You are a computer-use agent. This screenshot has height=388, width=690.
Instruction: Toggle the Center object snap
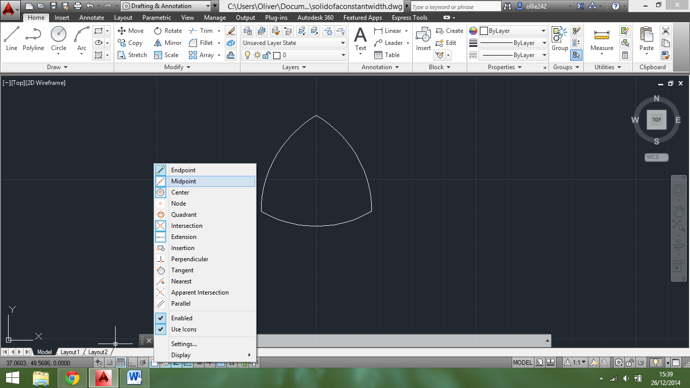click(205, 192)
